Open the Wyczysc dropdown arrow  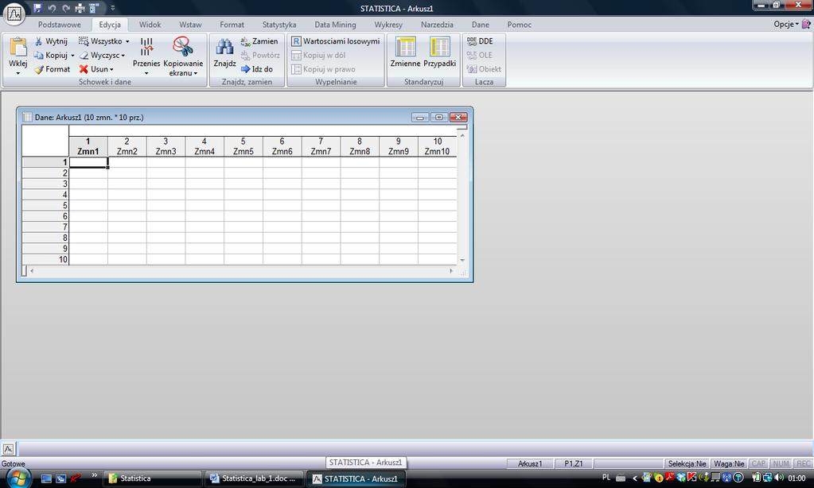(x=123, y=56)
